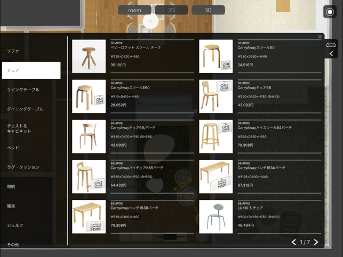Click the 54,432円 price
The width and height of the screenshot is (343, 257).
click(x=118, y=185)
